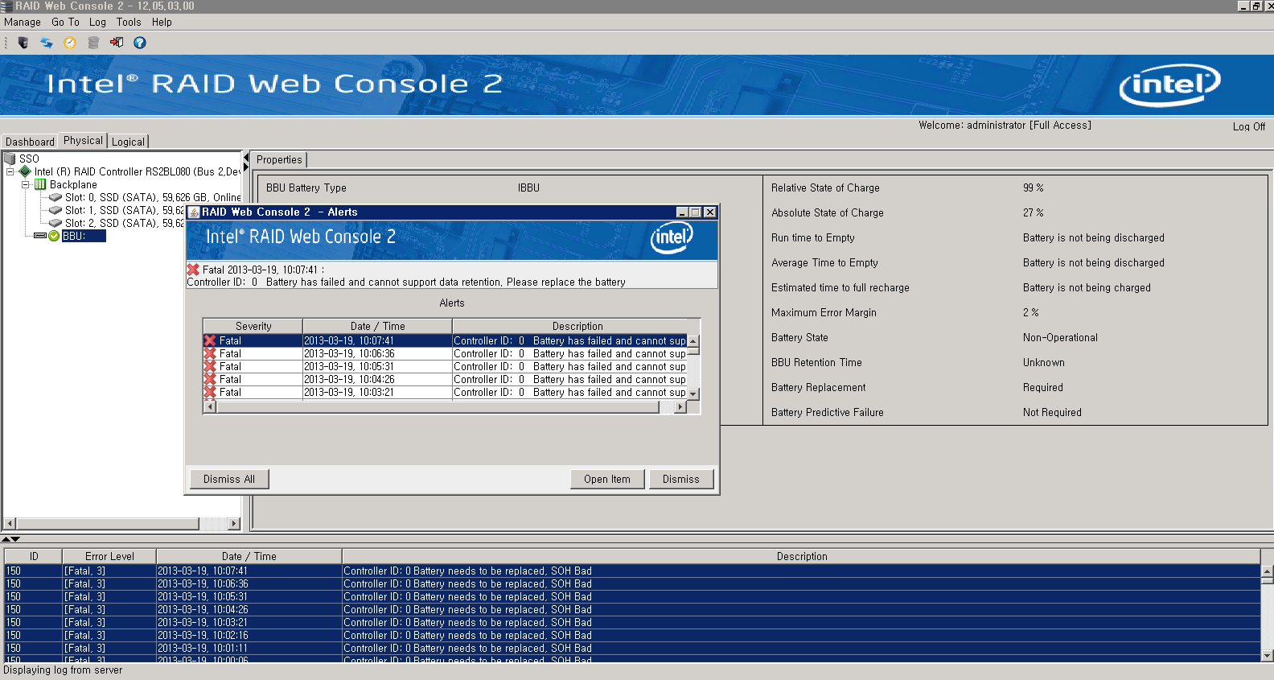1274x680 pixels.
Task: Click the Slot 1 drive icon
Action: 55,210
